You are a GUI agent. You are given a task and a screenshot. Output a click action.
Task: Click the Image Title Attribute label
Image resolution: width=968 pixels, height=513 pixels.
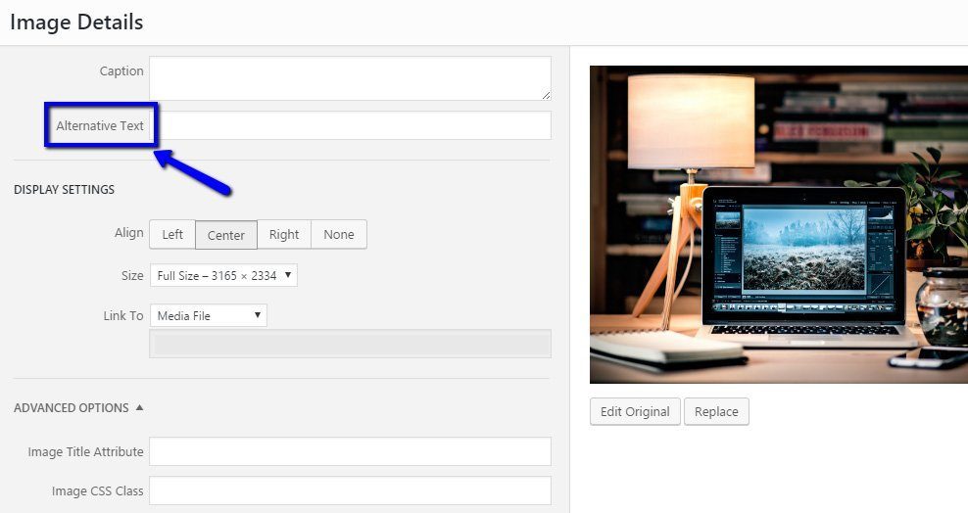click(x=86, y=452)
